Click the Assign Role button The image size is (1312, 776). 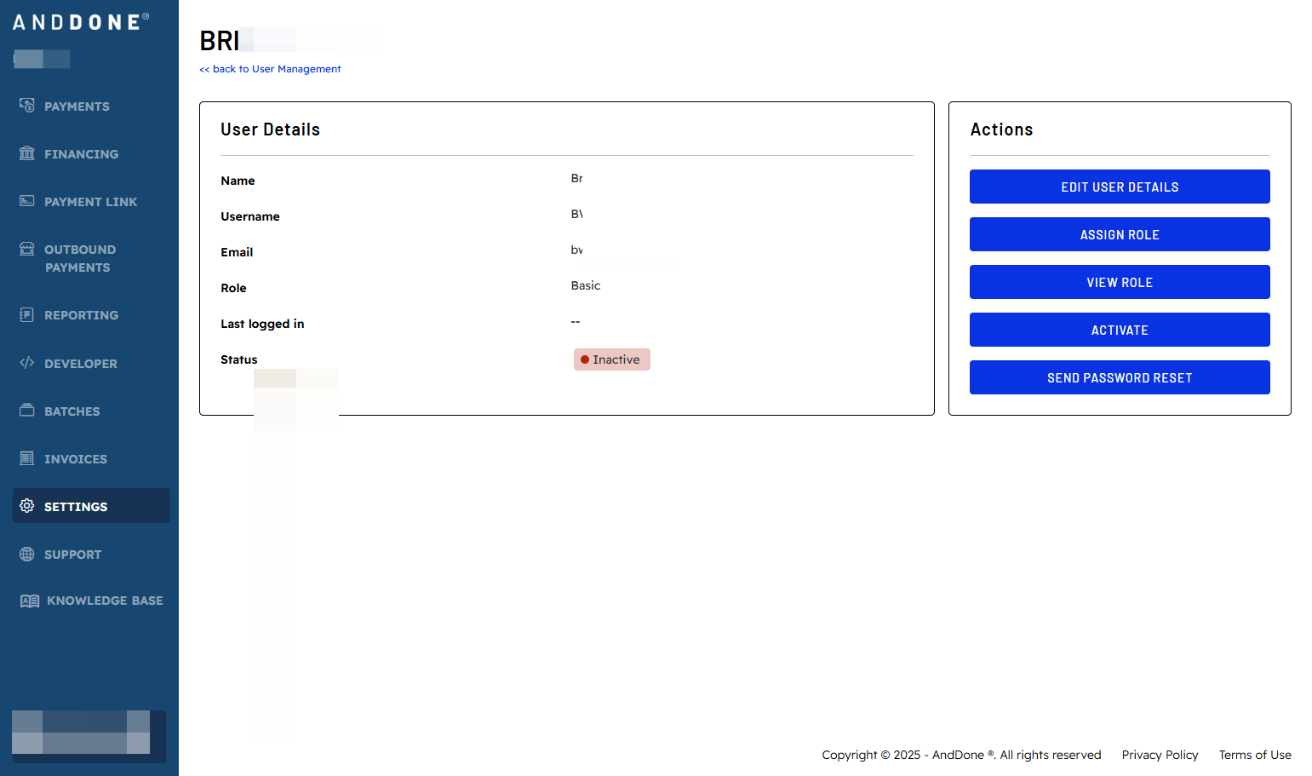pyautogui.click(x=1120, y=234)
